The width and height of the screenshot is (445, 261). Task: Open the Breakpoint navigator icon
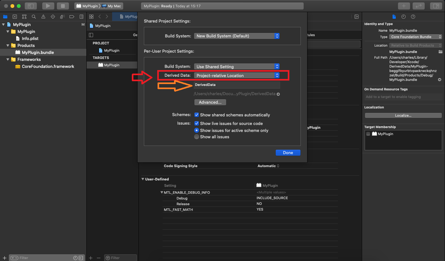[x=72, y=16]
